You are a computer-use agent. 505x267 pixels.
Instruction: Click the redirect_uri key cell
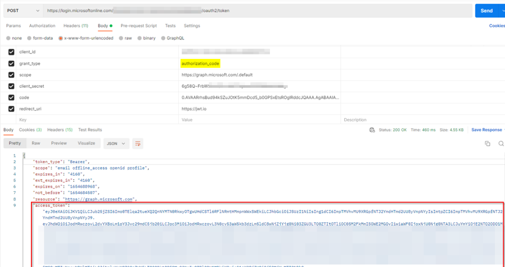tap(98, 109)
